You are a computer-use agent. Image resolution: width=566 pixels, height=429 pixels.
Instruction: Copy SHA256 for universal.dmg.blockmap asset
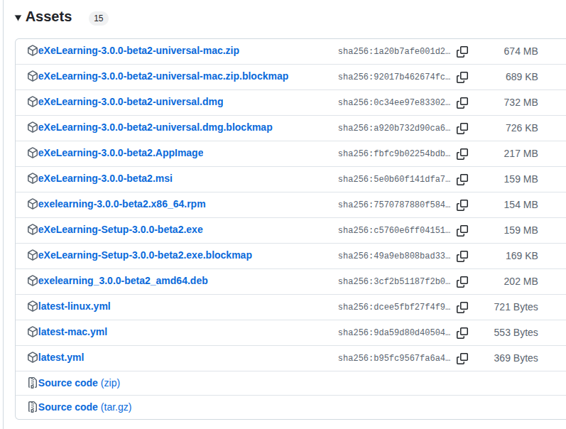point(462,128)
